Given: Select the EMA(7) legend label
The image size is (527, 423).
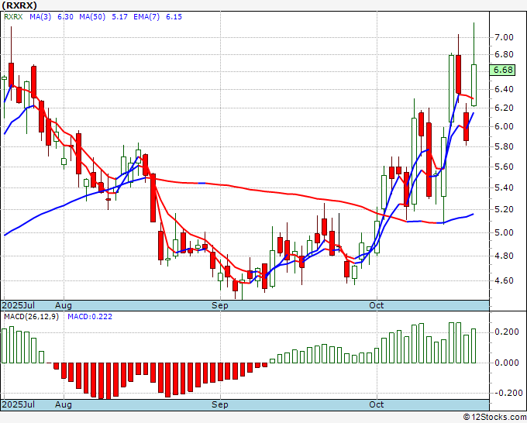Looking at the screenshot, I should click(146, 17).
